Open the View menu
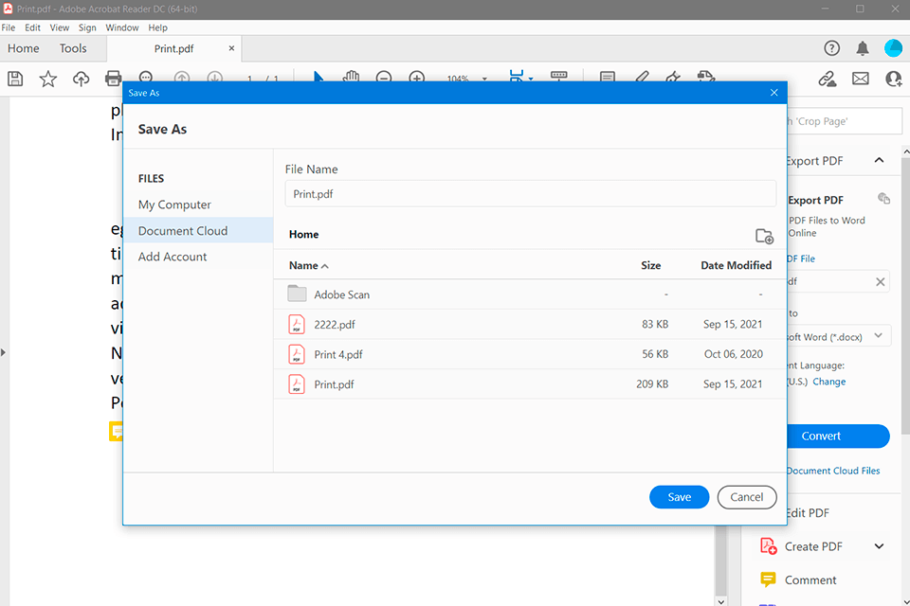 [59, 27]
